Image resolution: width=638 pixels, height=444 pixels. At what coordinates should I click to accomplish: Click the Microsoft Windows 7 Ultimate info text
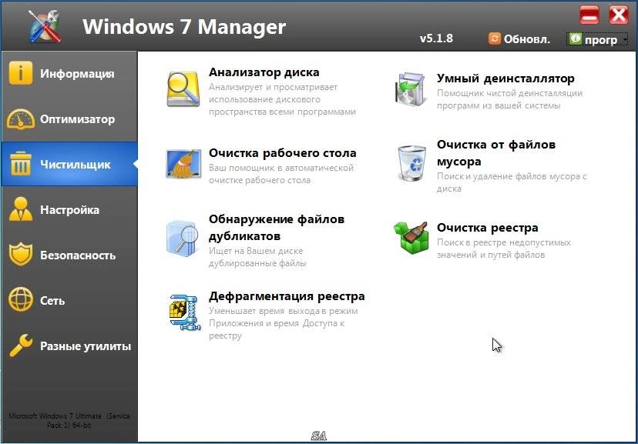coord(69,420)
